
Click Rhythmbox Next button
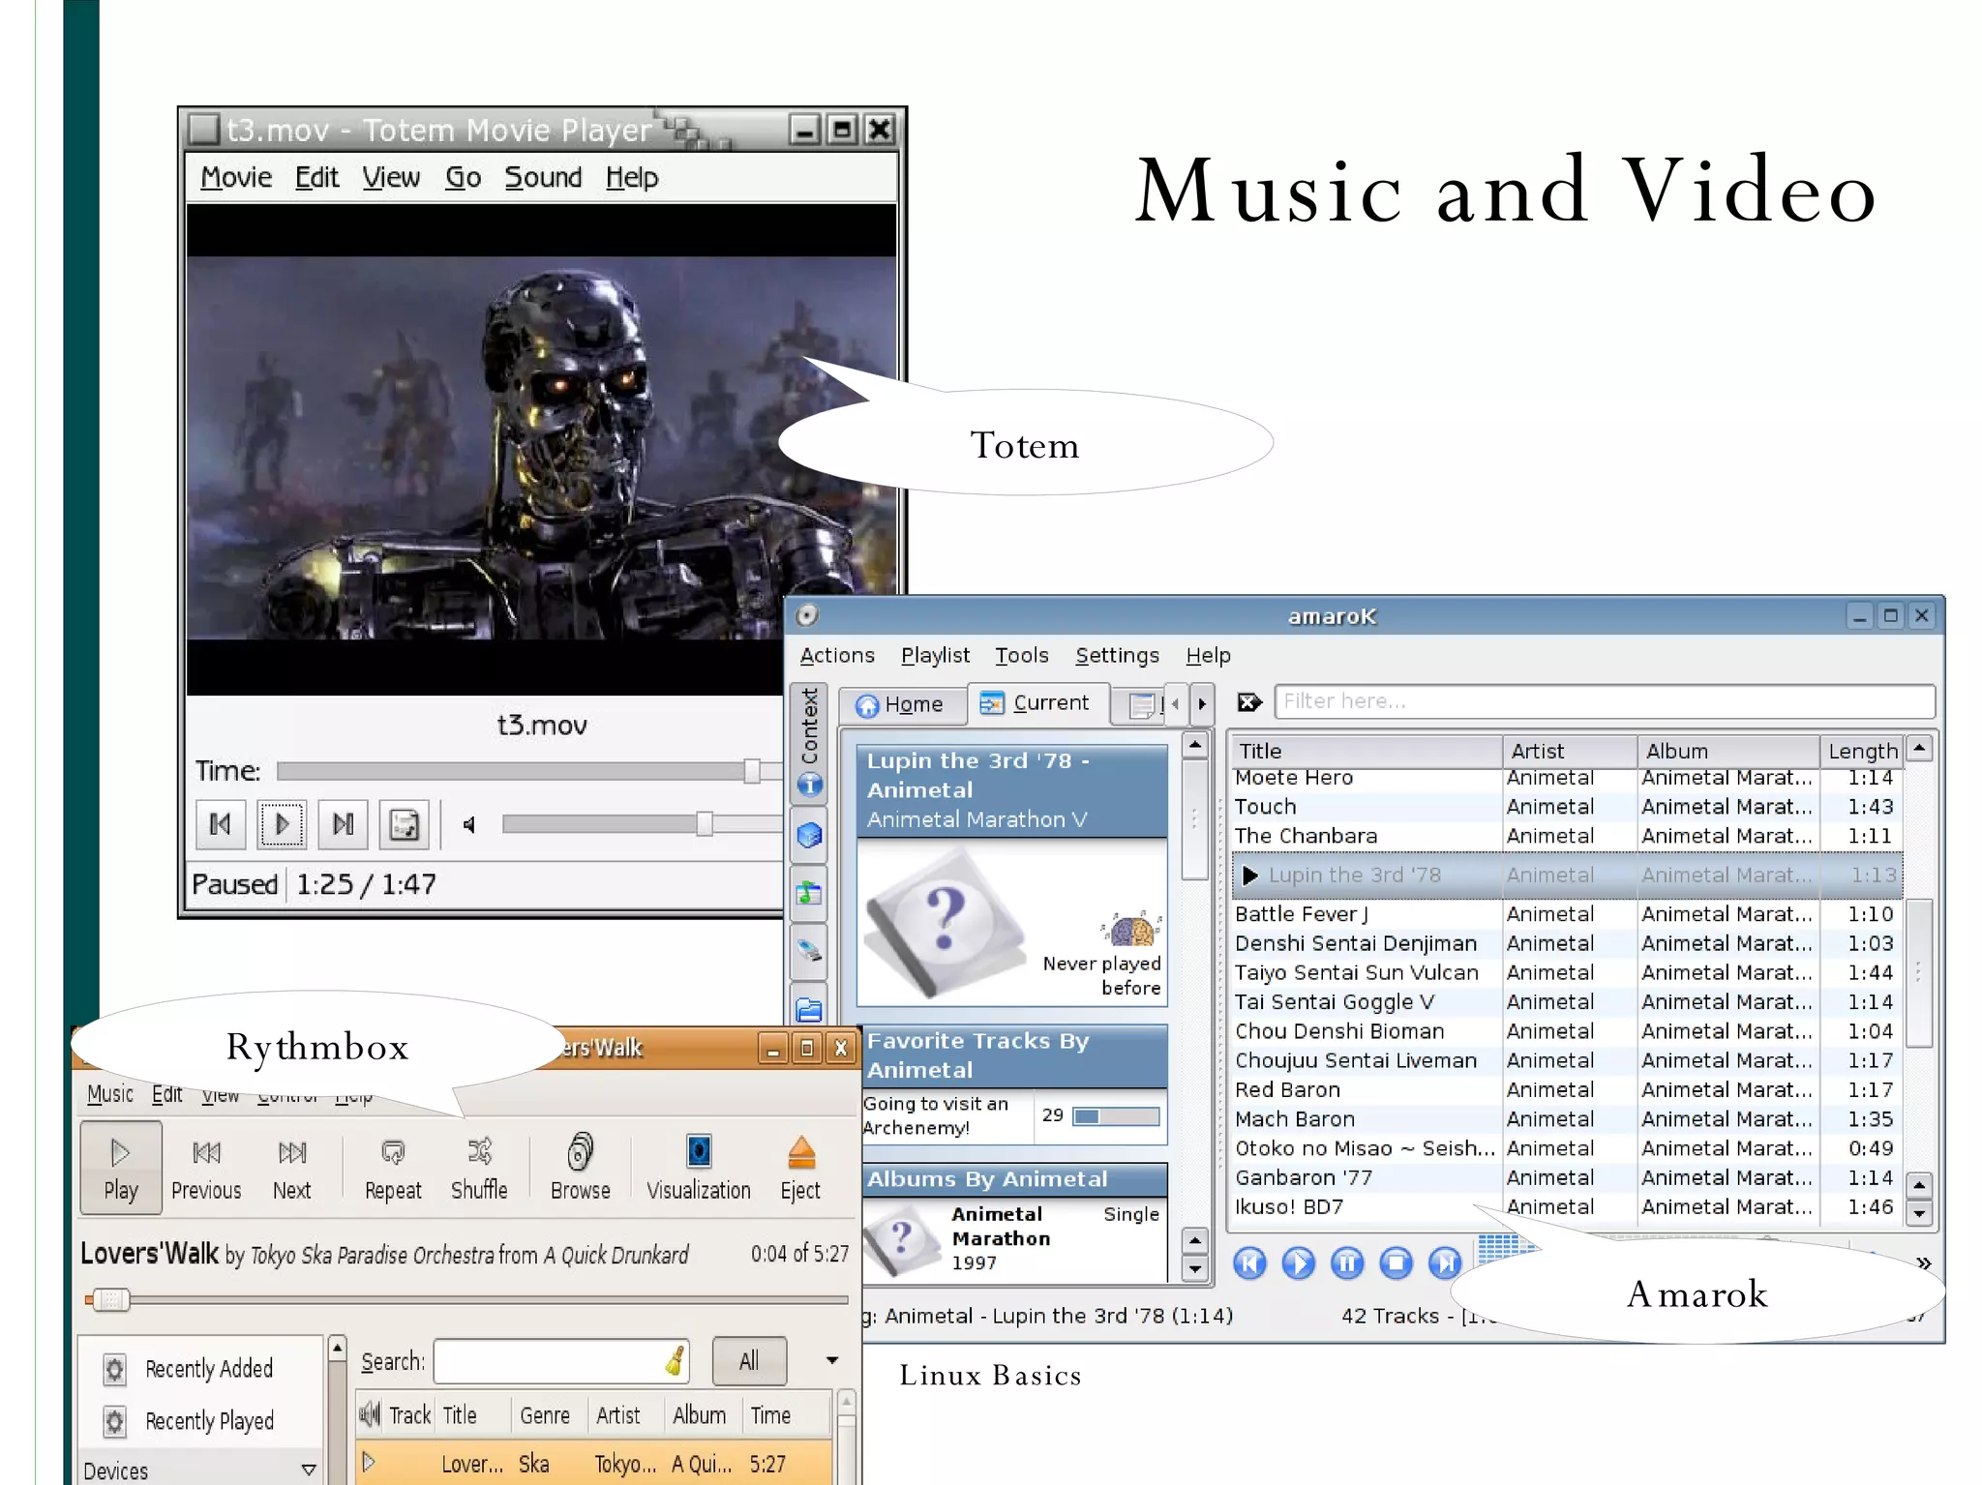[x=291, y=1169]
